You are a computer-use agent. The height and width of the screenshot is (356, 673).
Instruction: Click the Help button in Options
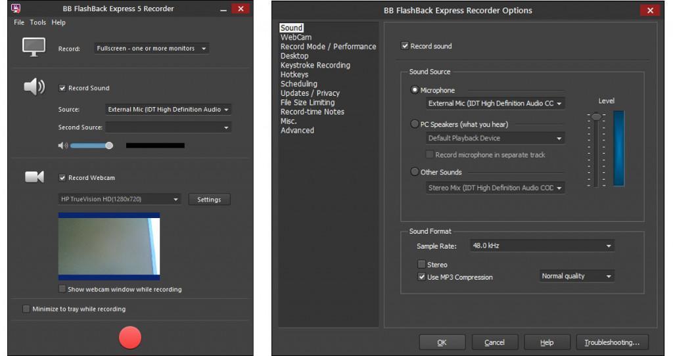[547, 342]
